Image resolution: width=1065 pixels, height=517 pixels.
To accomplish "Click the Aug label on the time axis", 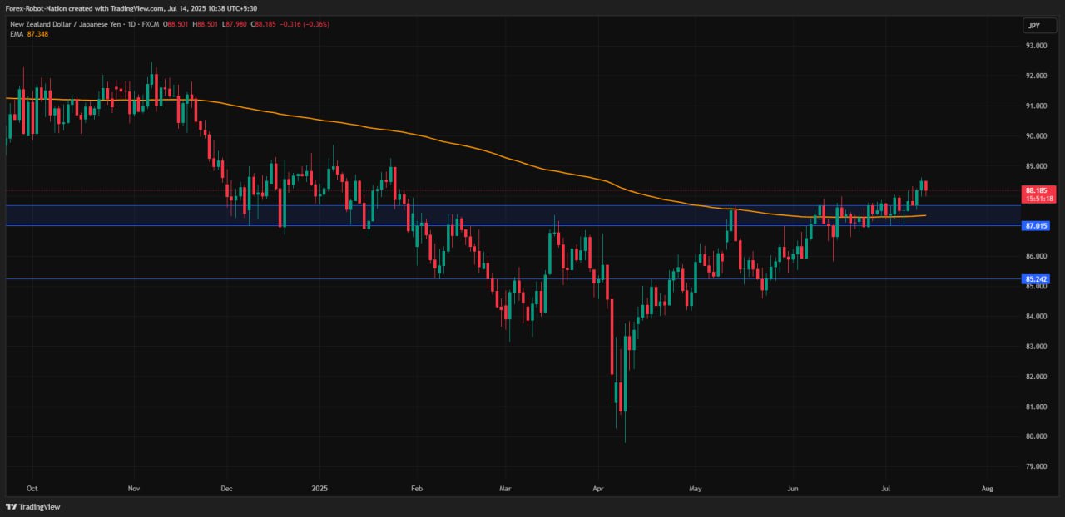I will pyautogui.click(x=988, y=488).
